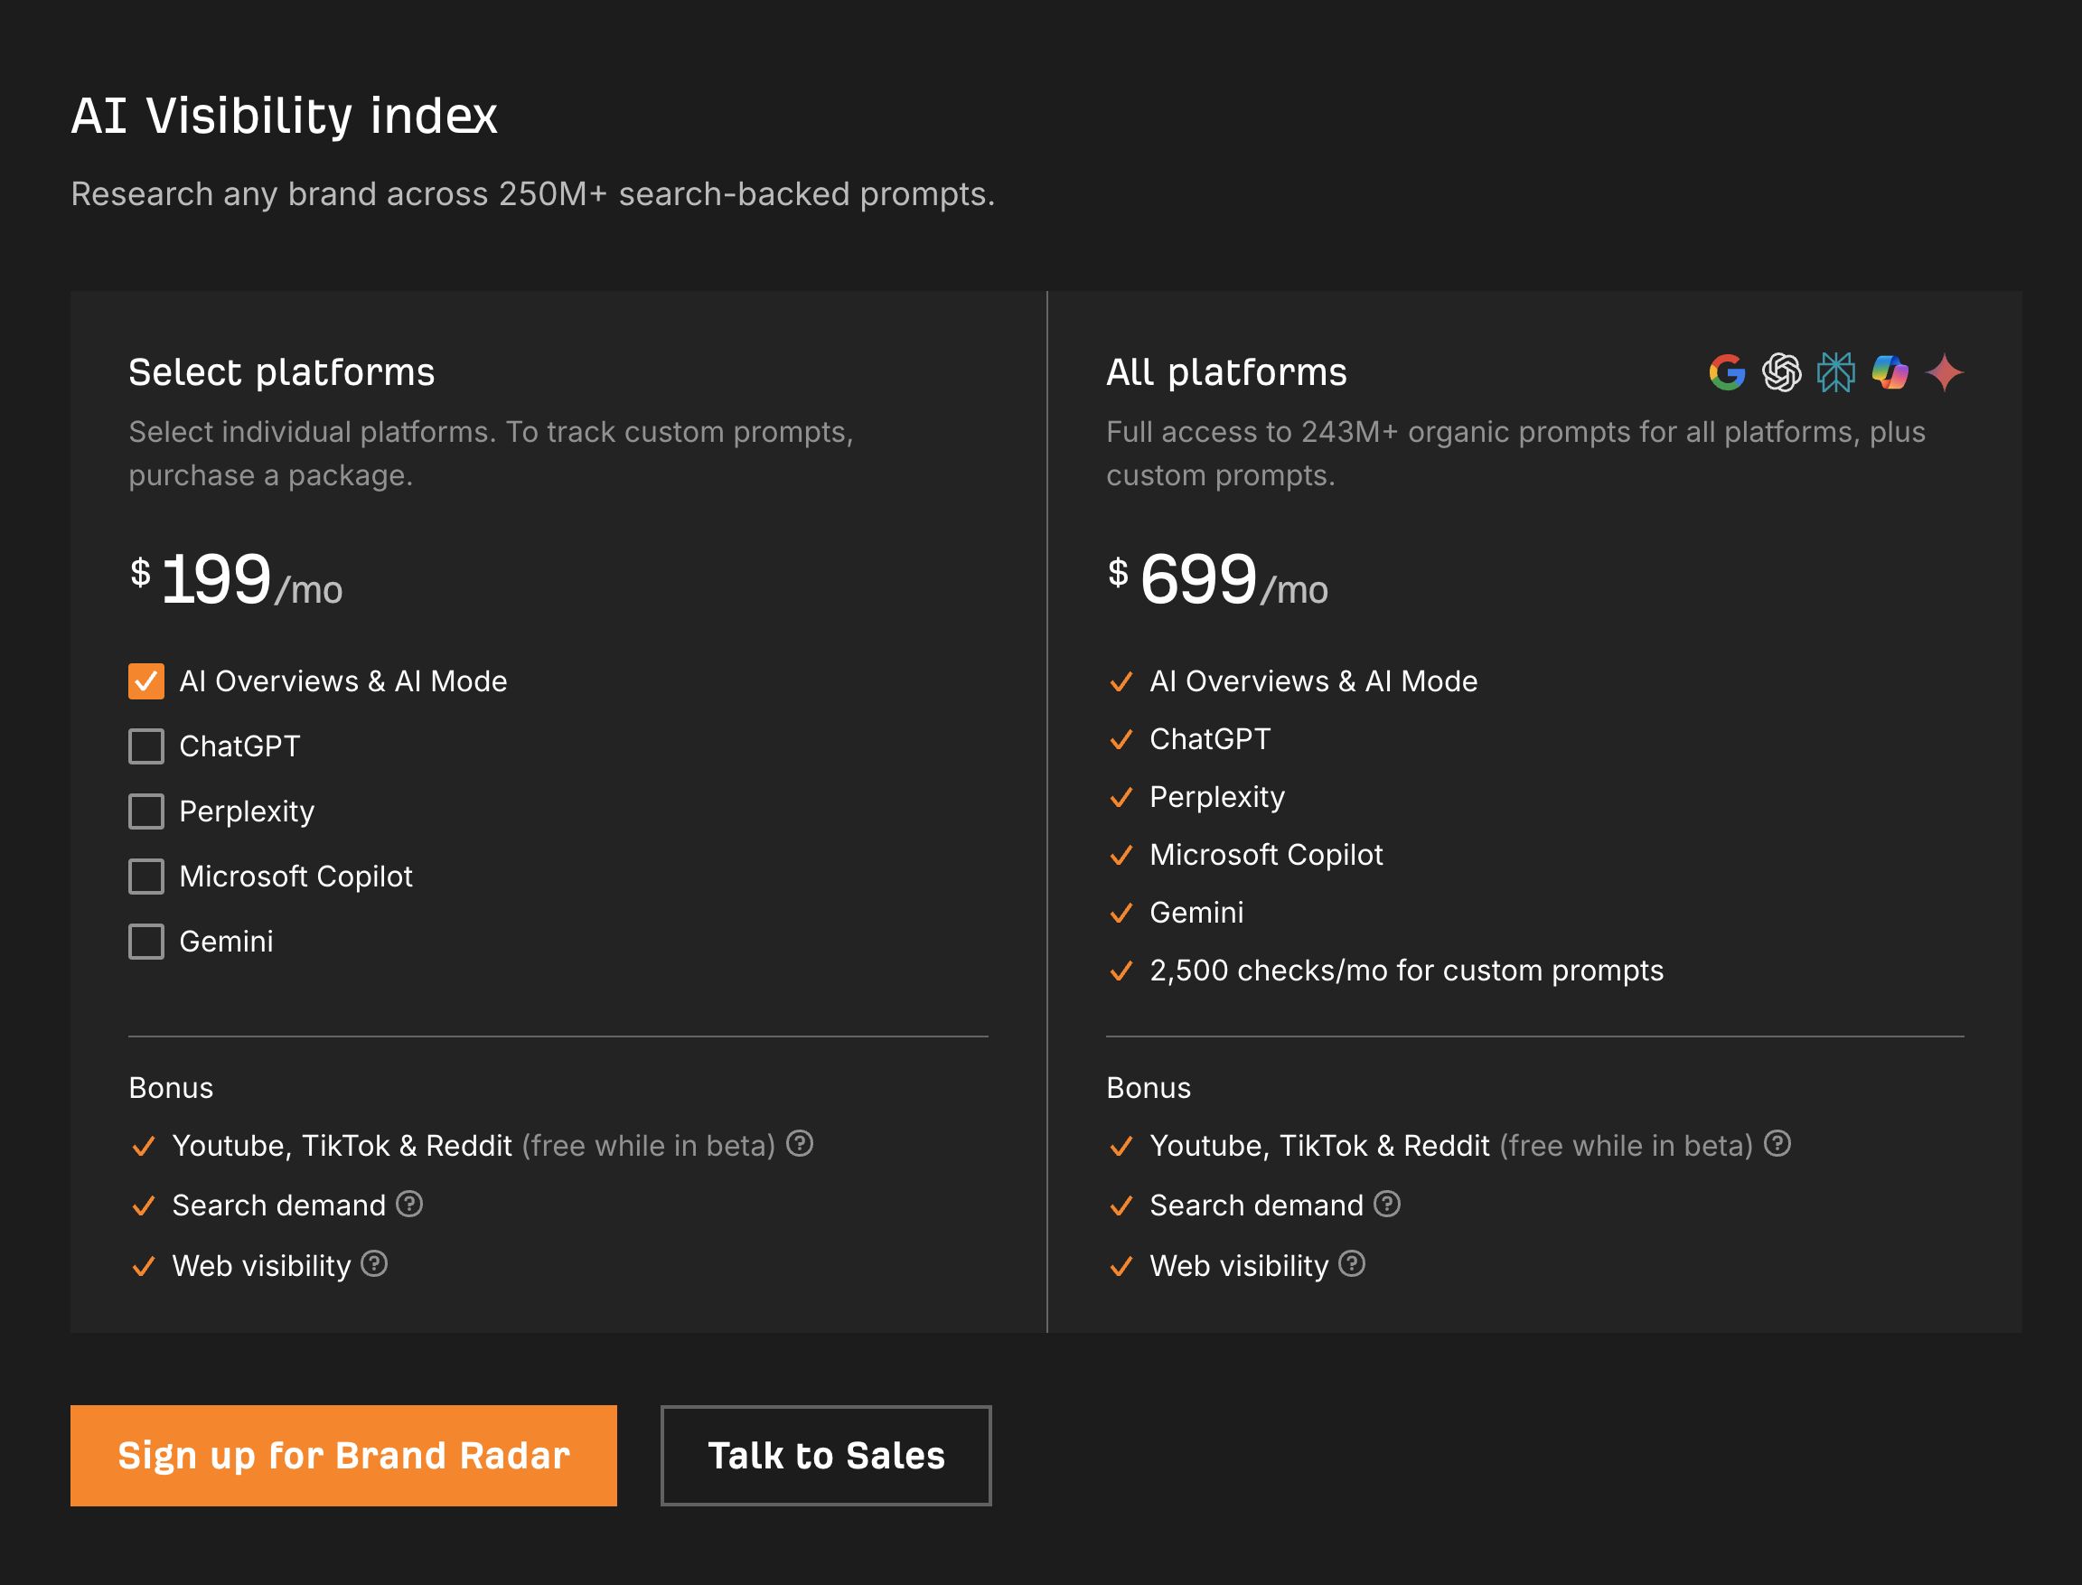Check the Gemini platform checkbox
The image size is (2082, 1585).
pos(146,942)
